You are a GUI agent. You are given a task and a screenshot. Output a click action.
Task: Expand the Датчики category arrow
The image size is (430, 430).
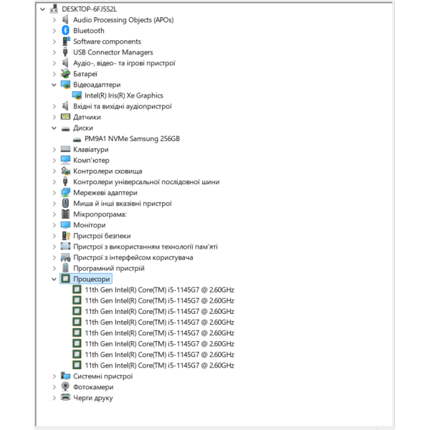(54, 117)
